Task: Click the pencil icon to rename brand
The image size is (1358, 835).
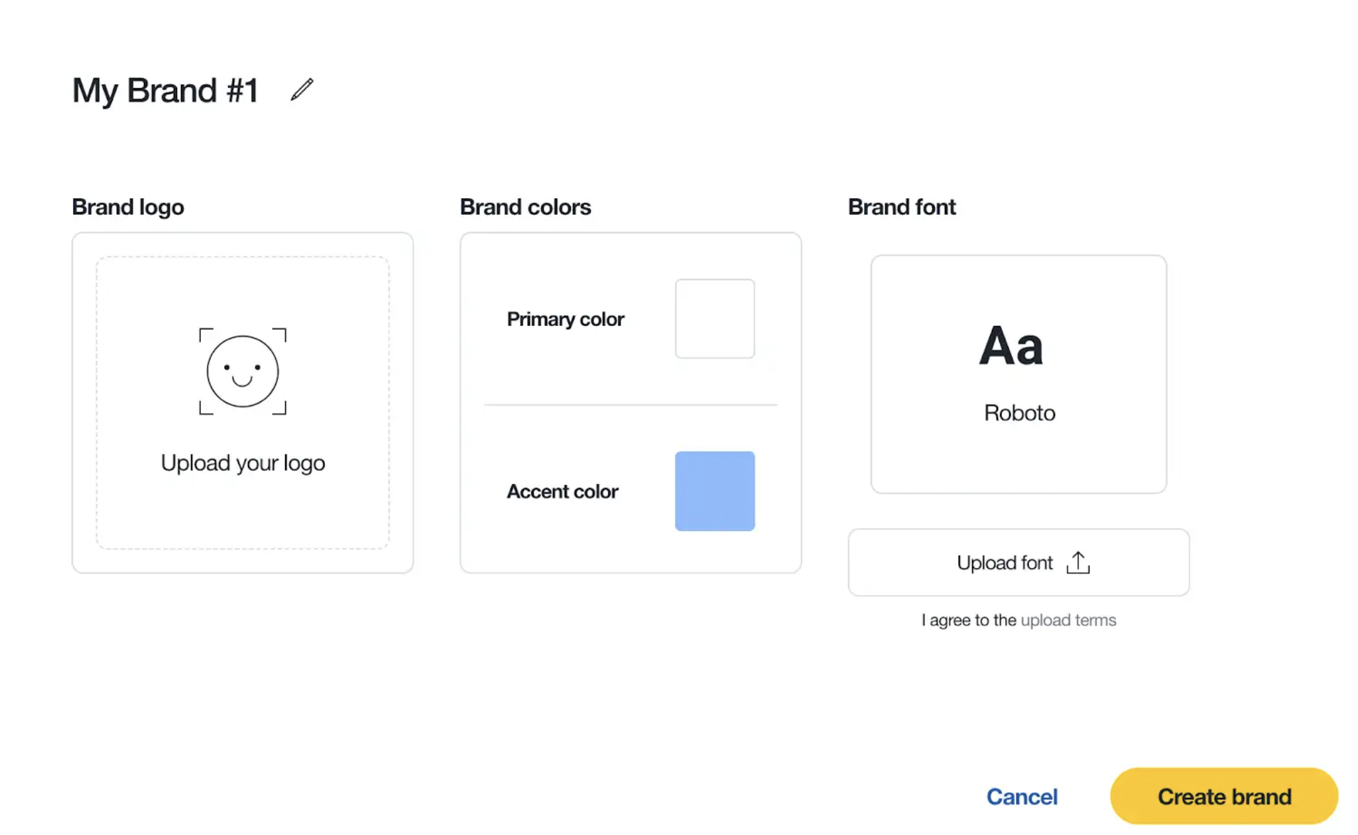Action: [302, 89]
